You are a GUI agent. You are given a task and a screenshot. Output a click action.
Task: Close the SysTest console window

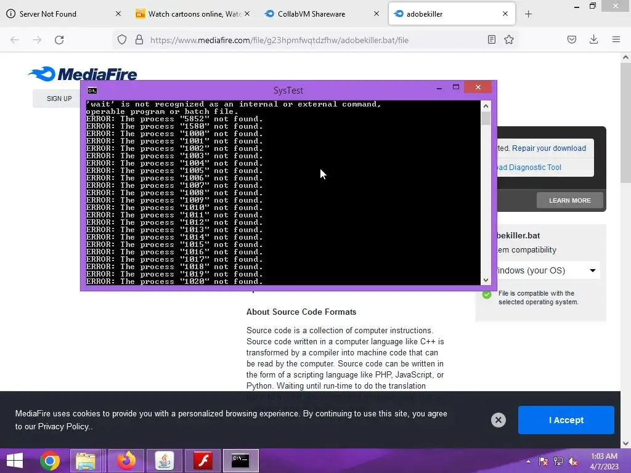[x=478, y=87]
